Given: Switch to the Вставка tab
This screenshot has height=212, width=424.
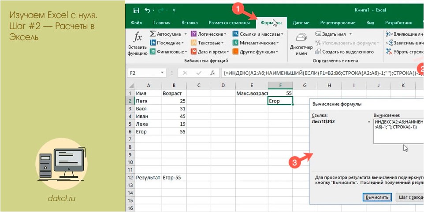Looking at the screenshot, I should (x=190, y=23).
